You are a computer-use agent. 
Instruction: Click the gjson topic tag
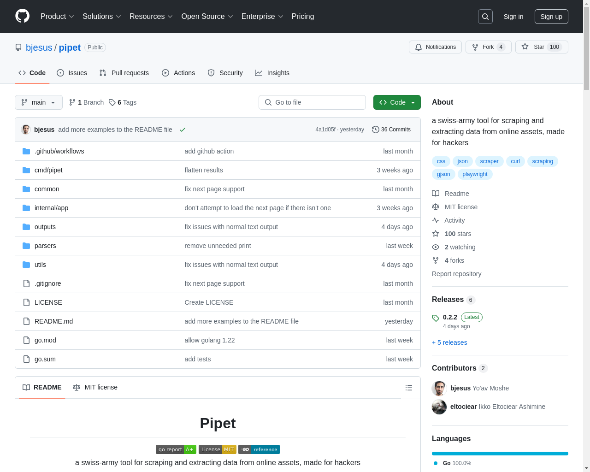coord(443,174)
